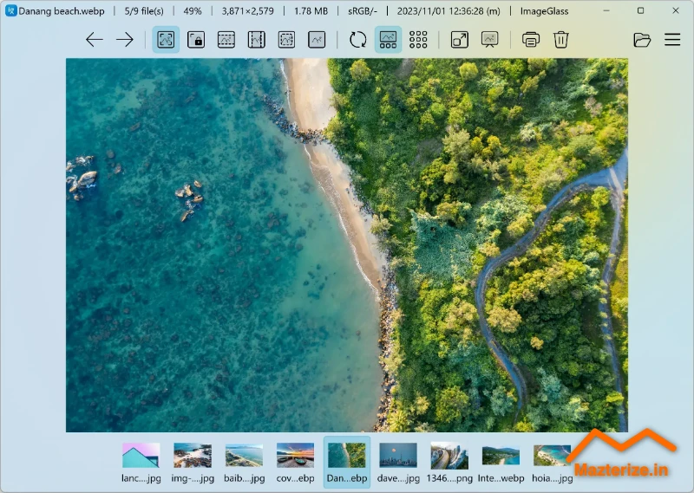This screenshot has width=694, height=493.
Task: Toggle the checkerboard background
Action: [418, 40]
